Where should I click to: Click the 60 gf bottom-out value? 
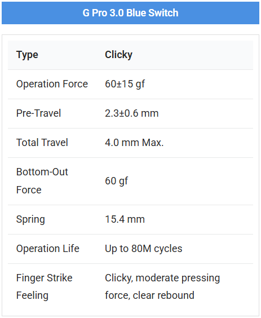(x=116, y=181)
